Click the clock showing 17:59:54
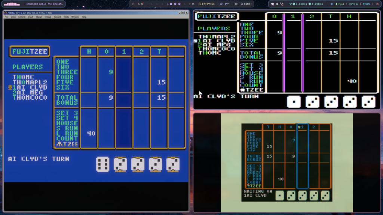Screen dimensions: 383x215 pos(206,4)
